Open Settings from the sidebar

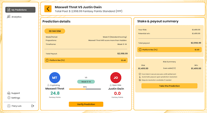16,98
